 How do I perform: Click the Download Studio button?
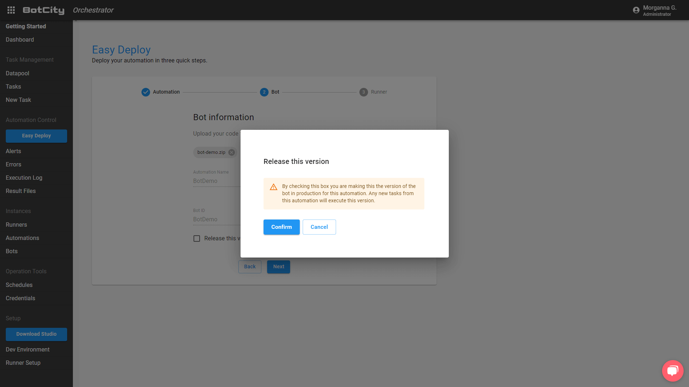click(x=36, y=334)
